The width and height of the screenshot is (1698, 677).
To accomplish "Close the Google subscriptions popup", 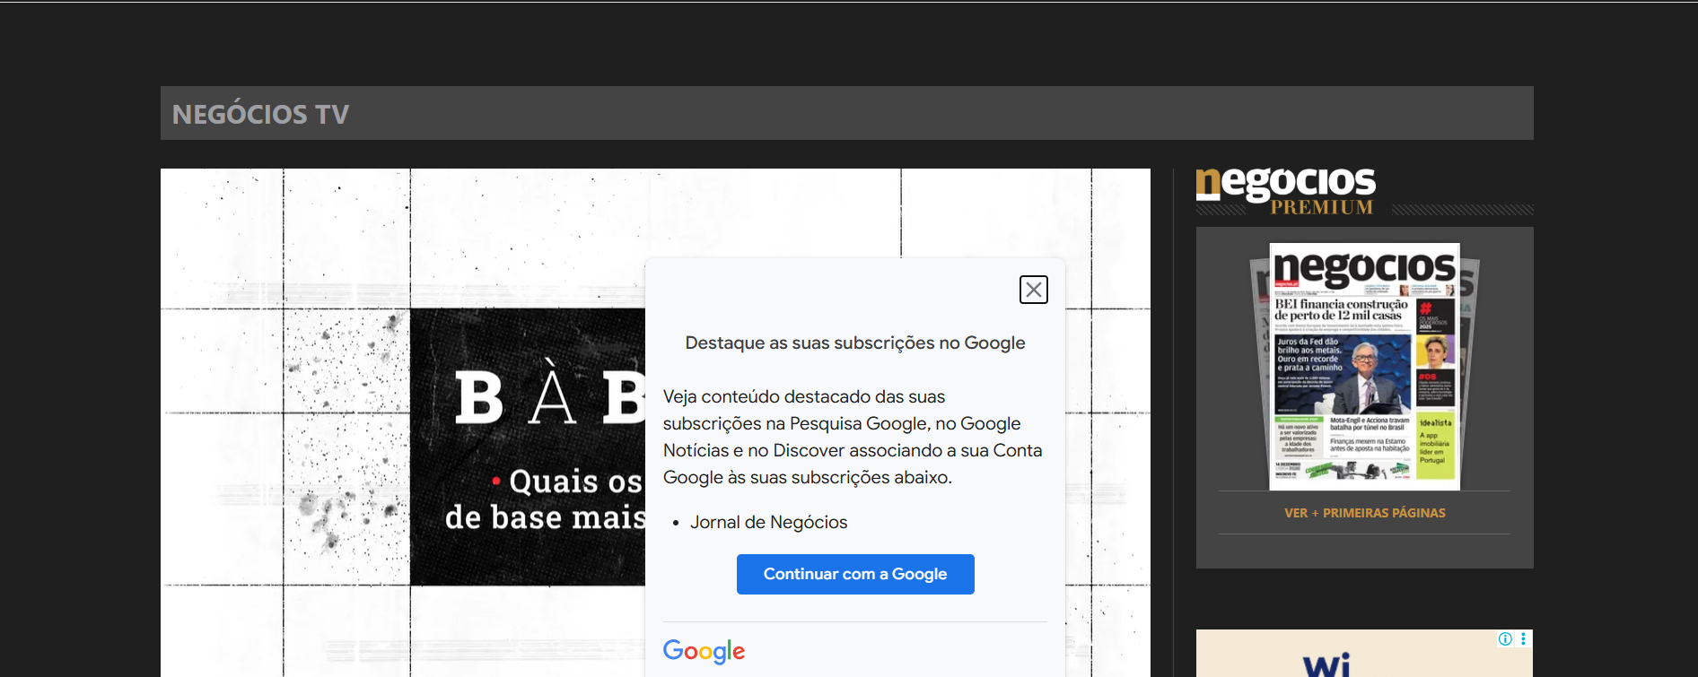I will click(x=1034, y=290).
